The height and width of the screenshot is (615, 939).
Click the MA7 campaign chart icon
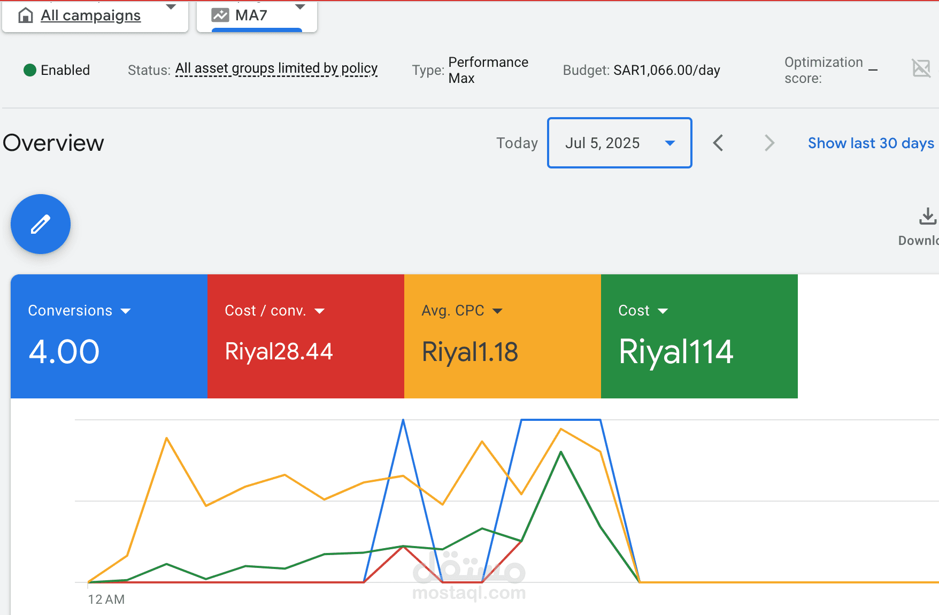pyautogui.click(x=220, y=15)
